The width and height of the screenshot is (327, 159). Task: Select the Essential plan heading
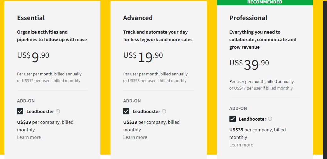(31, 18)
